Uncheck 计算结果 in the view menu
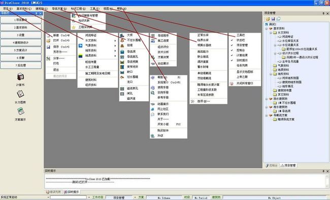 click(232, 55)
